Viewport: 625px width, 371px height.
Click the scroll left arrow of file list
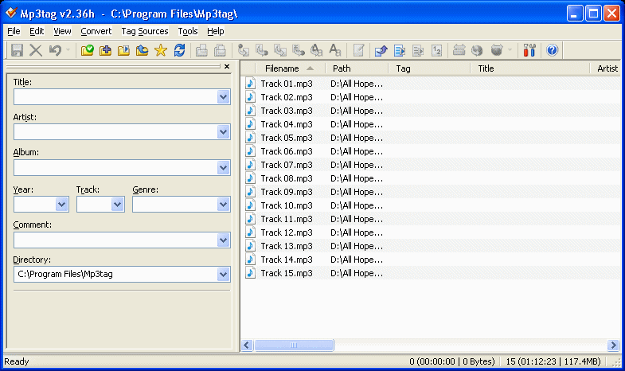pos(247,345)
